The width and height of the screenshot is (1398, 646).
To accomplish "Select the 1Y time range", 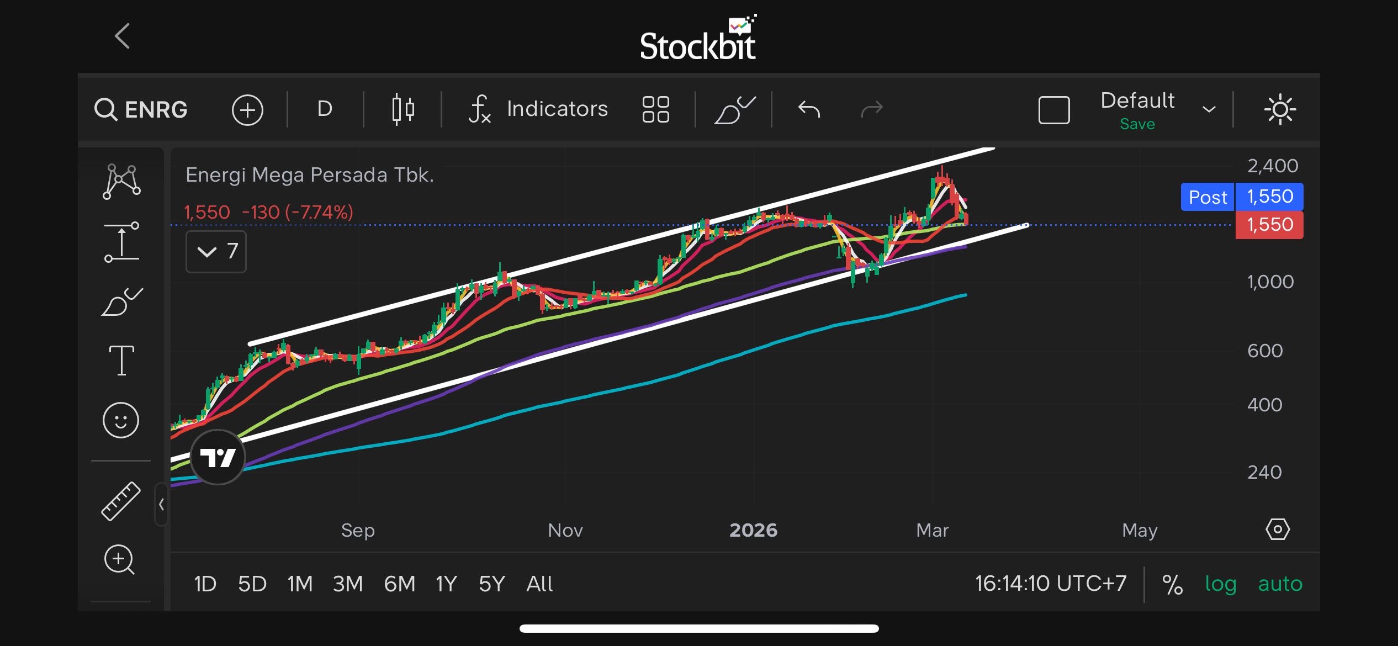I will (x=446, y=584).
